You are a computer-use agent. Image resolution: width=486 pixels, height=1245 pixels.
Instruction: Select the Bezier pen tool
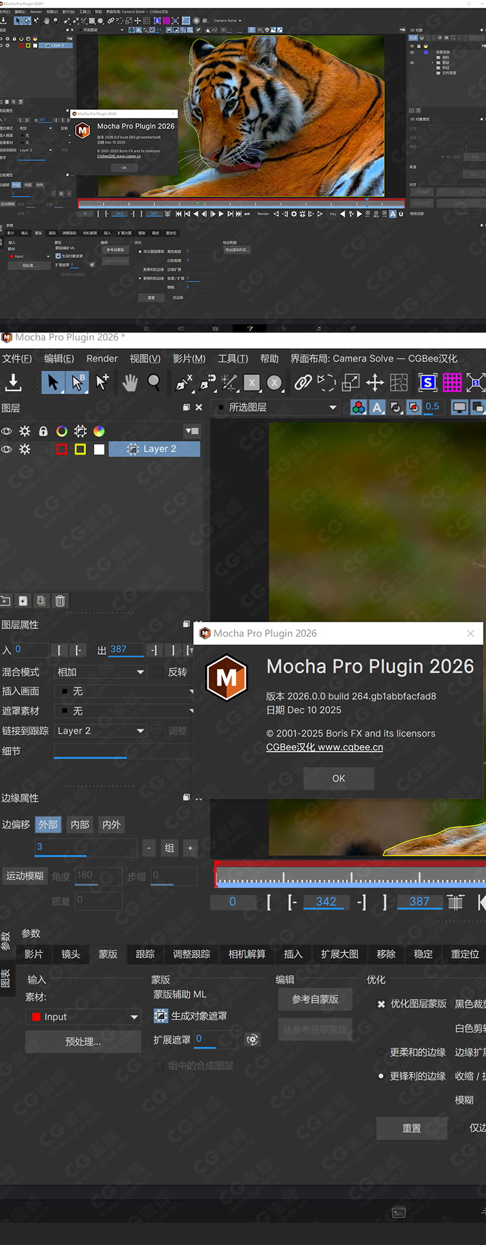click(207, 383)
